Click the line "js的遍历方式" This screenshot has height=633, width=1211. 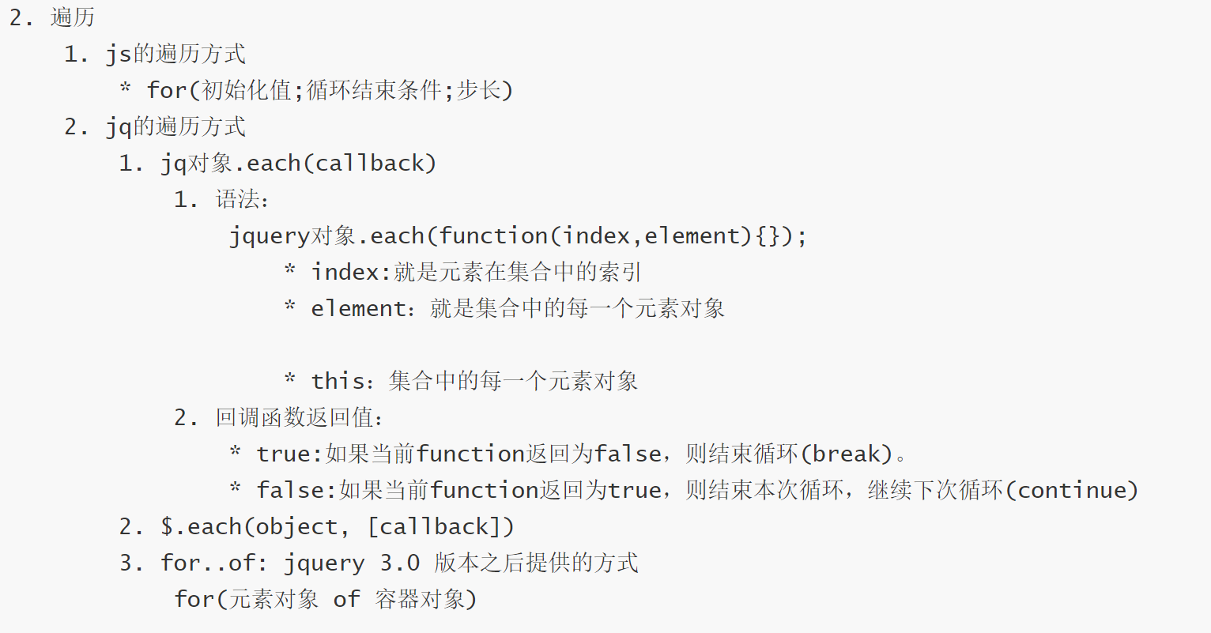point(175,54)
